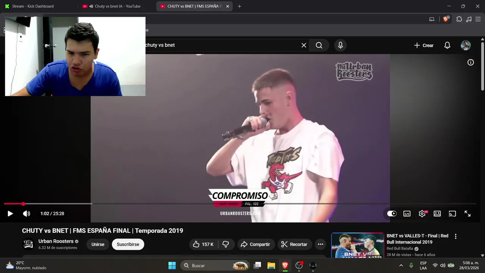Viewport: 485px width, 273px height.
Task: Visit Red Bull Batalla channel link
Action: point(400,249)
